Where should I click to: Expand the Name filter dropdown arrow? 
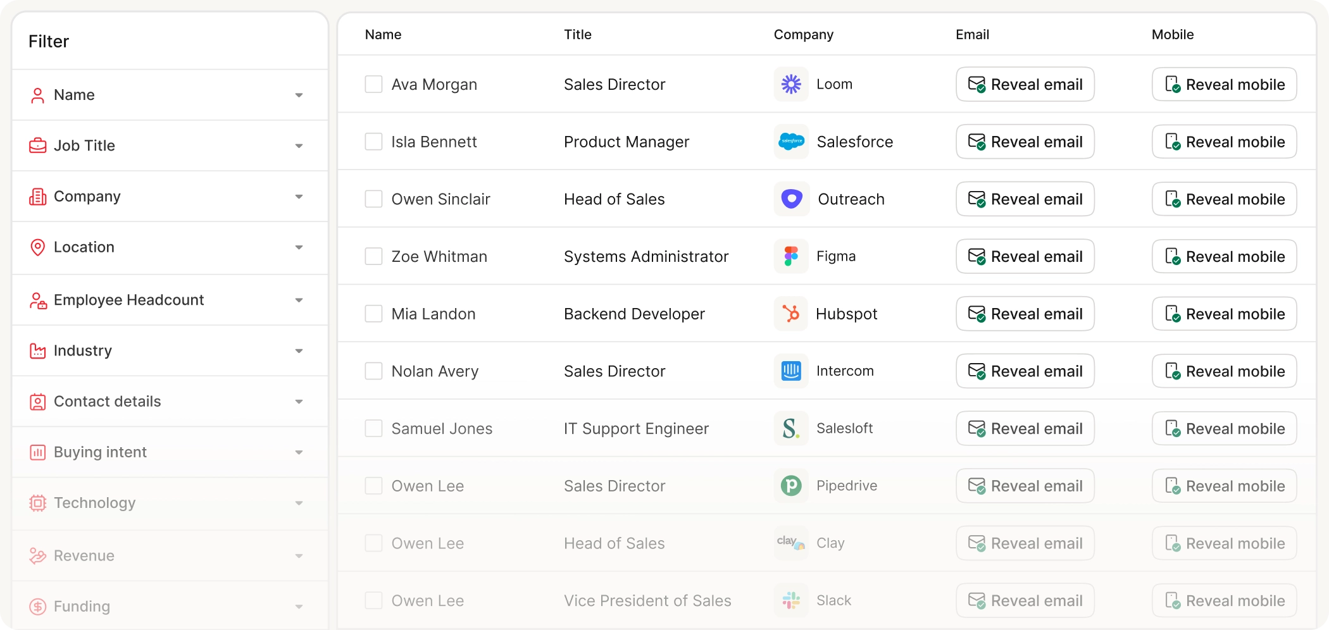point(299,95)
